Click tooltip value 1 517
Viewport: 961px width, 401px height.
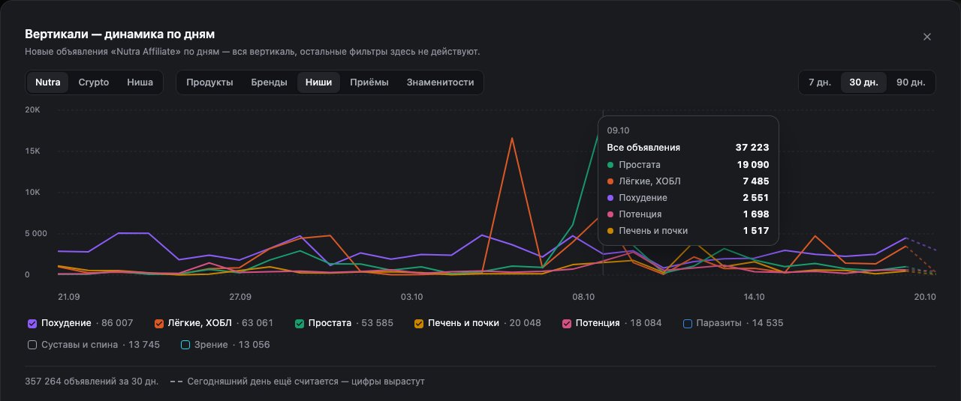(755, 231)
